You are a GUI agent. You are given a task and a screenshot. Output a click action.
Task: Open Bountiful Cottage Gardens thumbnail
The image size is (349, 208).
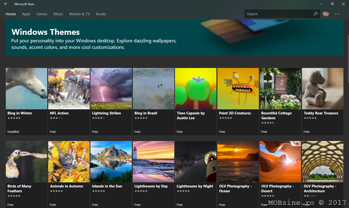point(280,89)
